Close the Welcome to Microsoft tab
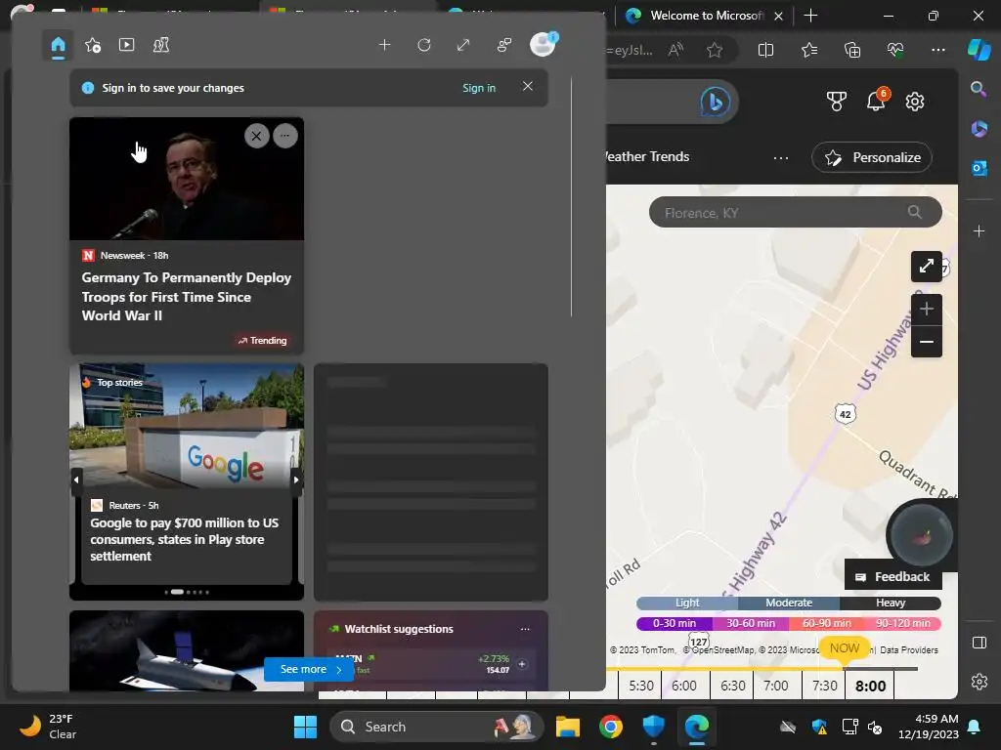Image resolution: width=1001 pixels, height=750 pixels. coord(778,16)
